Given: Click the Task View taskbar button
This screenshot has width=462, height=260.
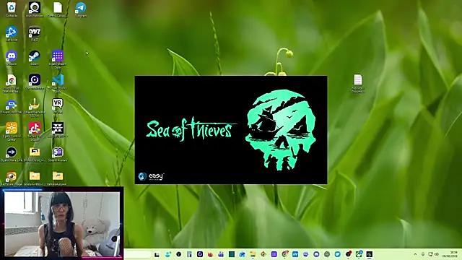Looking at the screenshot, I should click(x=157, y=254).
